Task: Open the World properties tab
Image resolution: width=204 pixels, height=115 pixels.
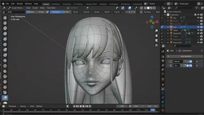Action: coord(163,74)
